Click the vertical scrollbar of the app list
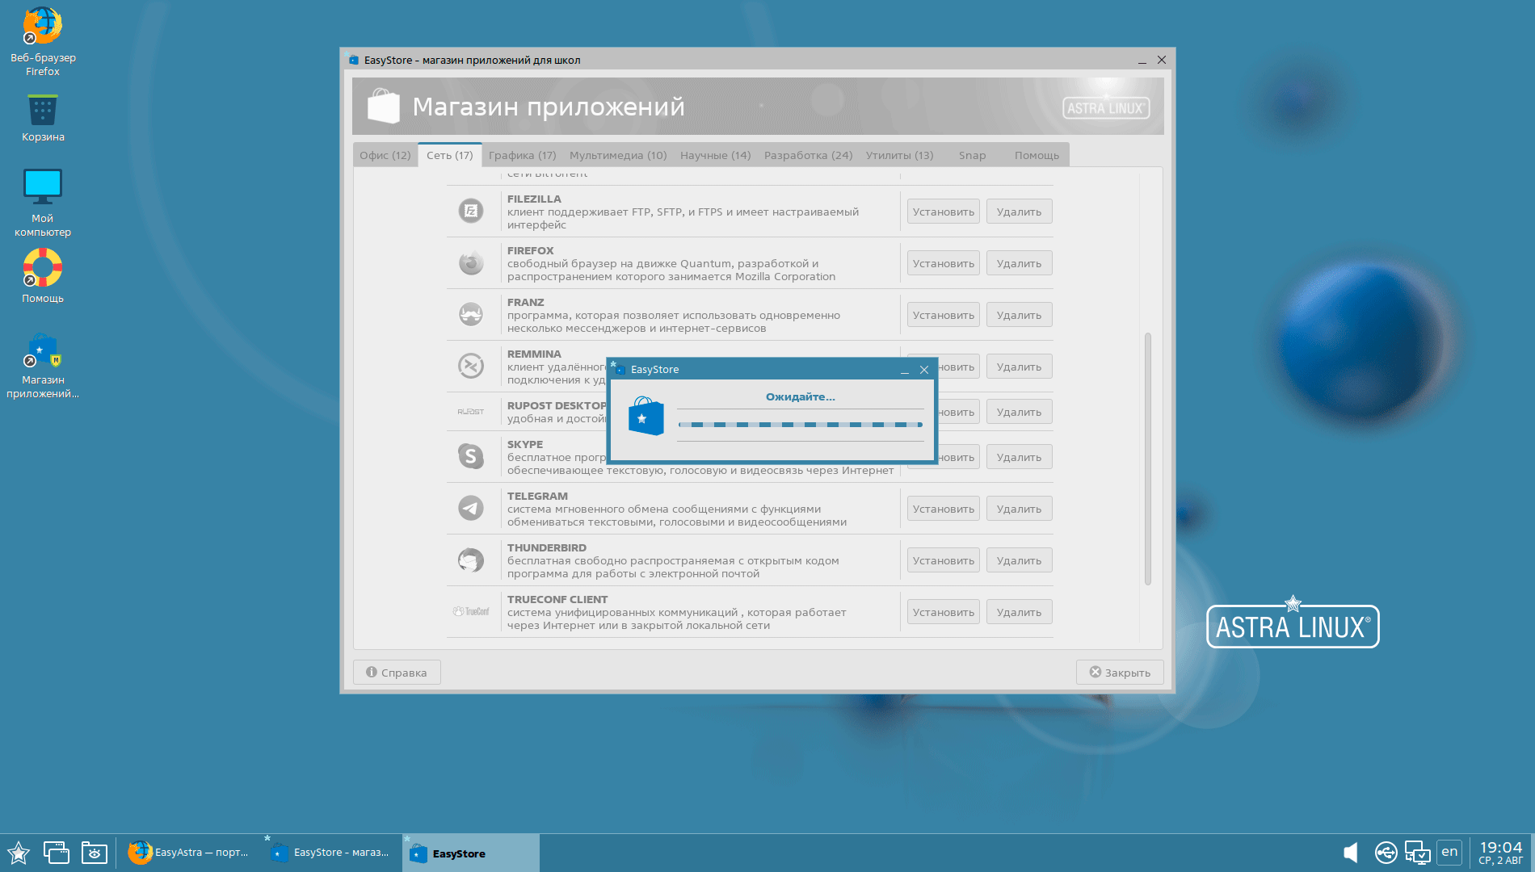Viewport: 1535px width, 872px height. [1148, 459]
